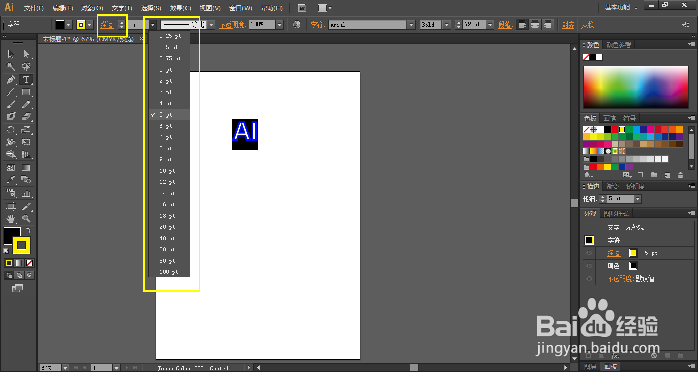Pick a color from the spectrum bar

click(636, 87)
